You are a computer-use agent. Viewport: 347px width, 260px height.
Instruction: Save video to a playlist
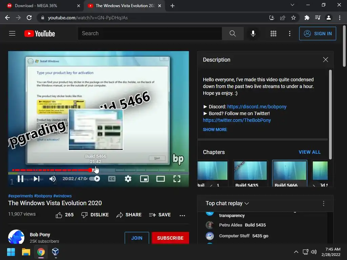pyautogui.click(x=160, y=215)
